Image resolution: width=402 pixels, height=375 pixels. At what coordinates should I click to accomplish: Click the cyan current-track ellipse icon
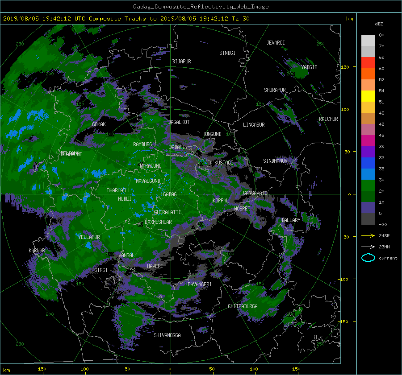tap(368, 258)
